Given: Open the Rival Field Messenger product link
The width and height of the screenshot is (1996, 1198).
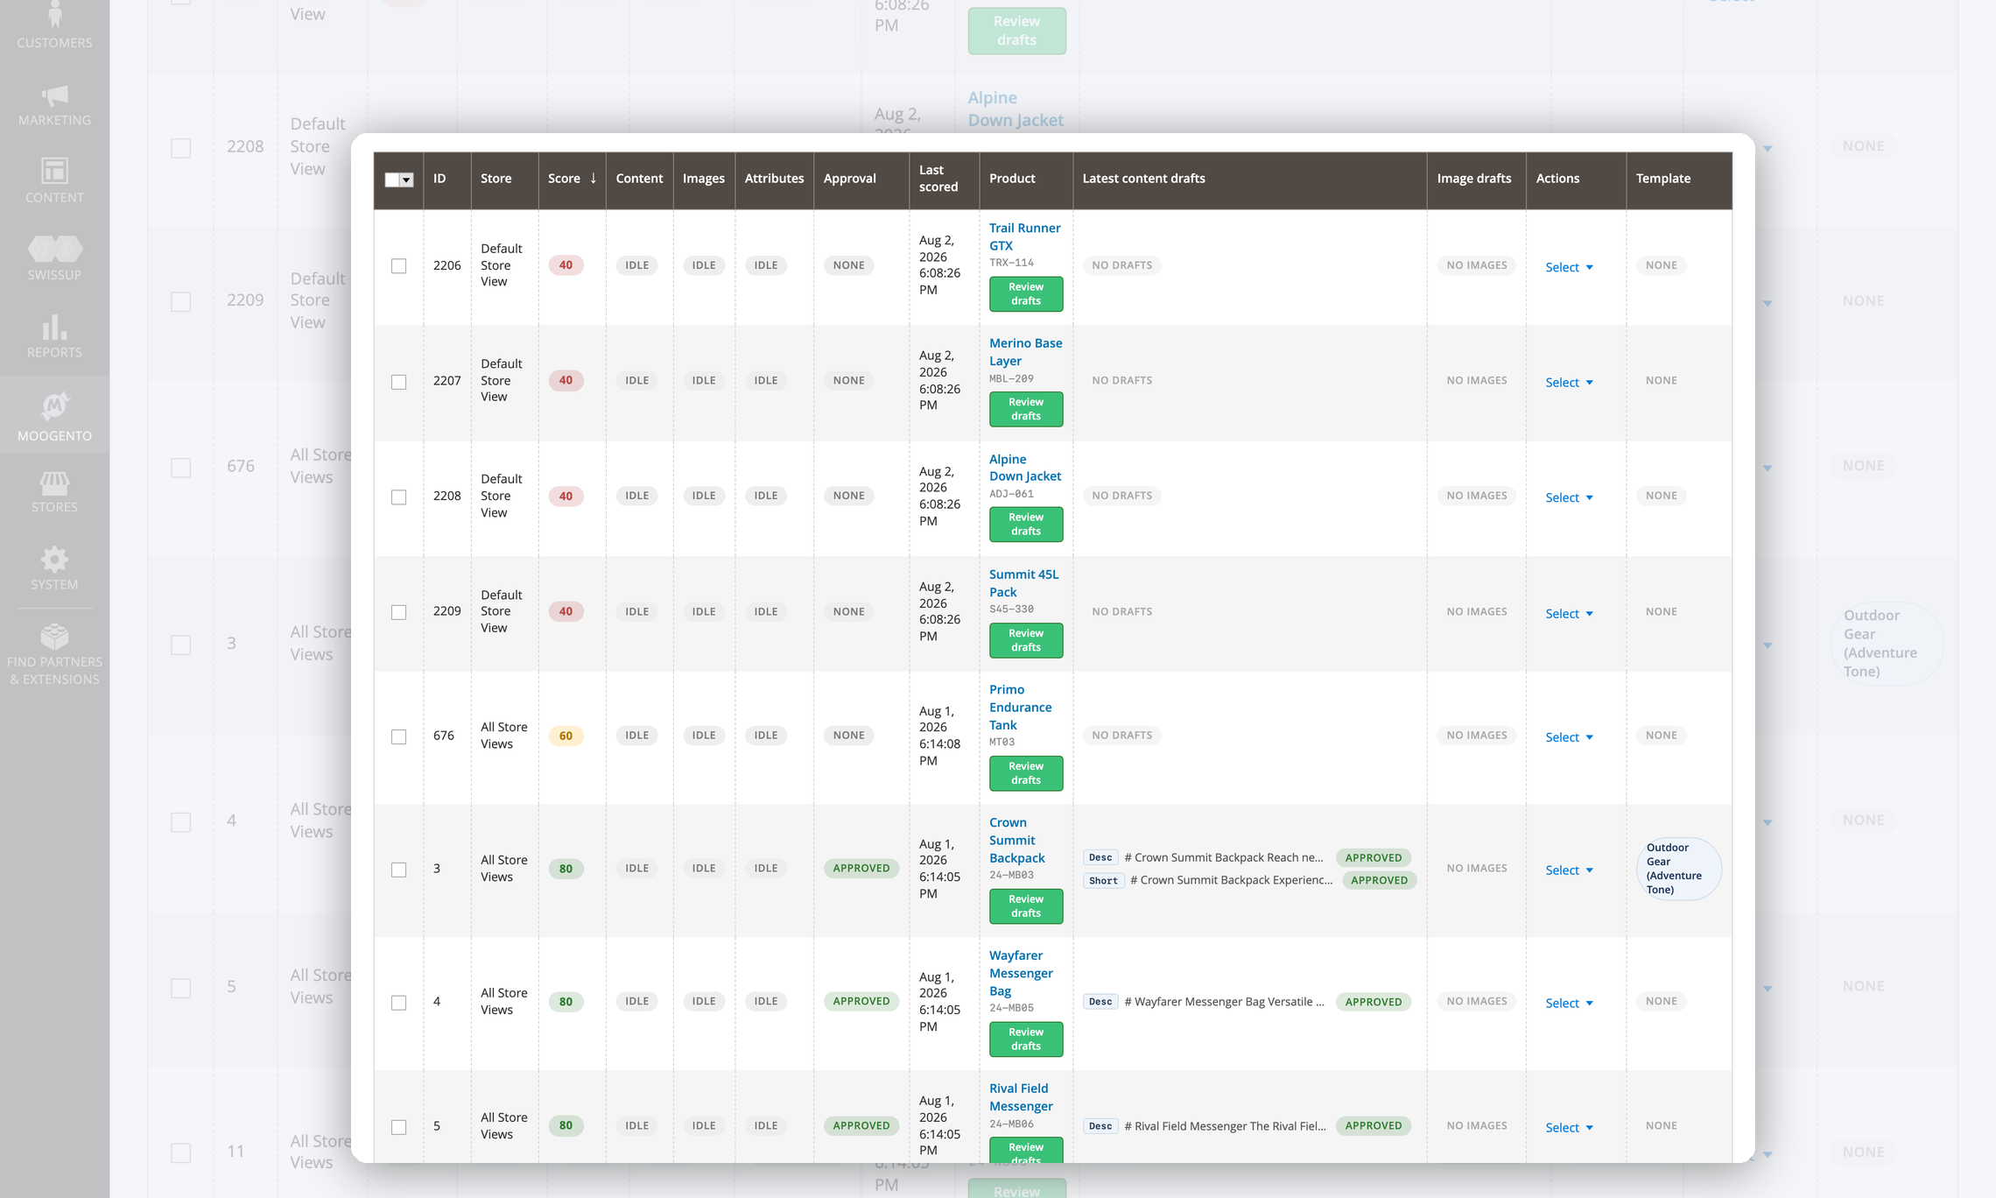Looking at the screenshot, I should [x=1021, y=1097].
